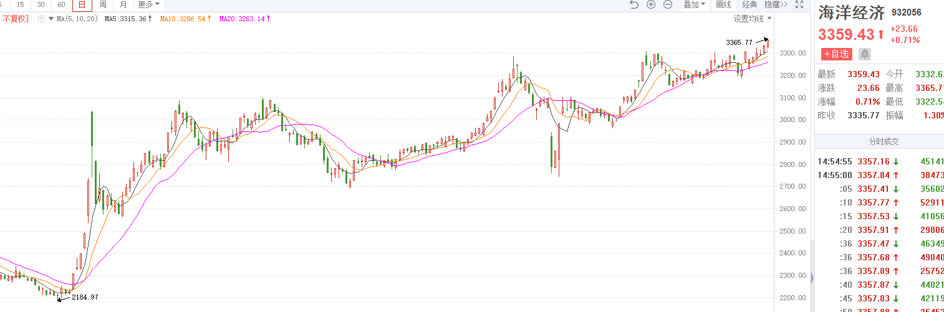944x312 pixels.
Task: Click the undo arrow icon in toolbar
Action: tap(634, 4)
